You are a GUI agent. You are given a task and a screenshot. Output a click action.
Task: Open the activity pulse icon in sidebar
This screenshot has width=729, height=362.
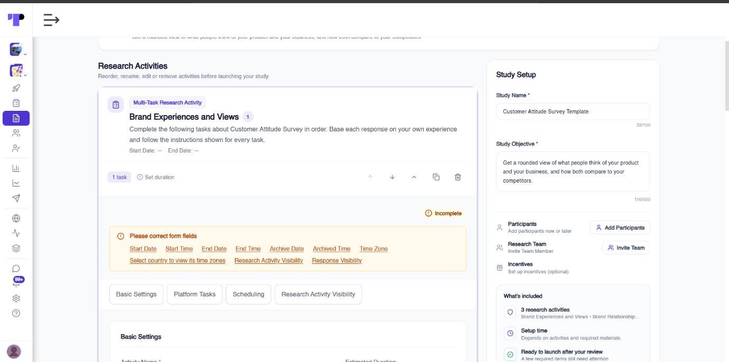(16, 233)
